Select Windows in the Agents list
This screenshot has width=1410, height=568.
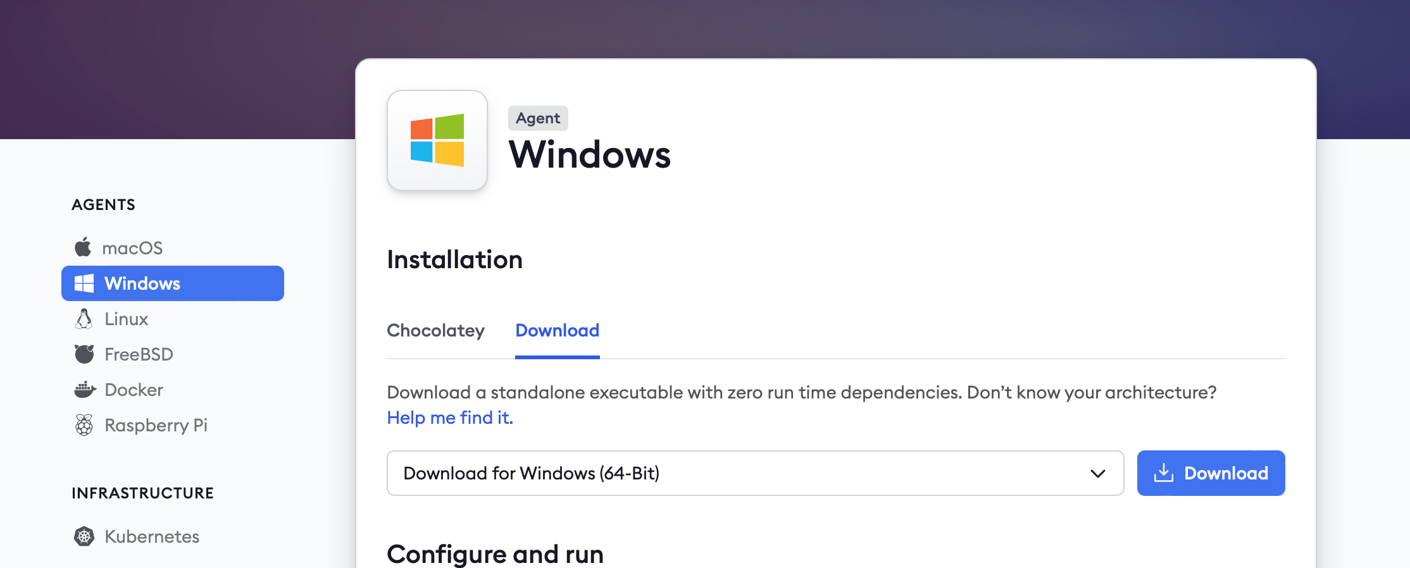[173, 283]
